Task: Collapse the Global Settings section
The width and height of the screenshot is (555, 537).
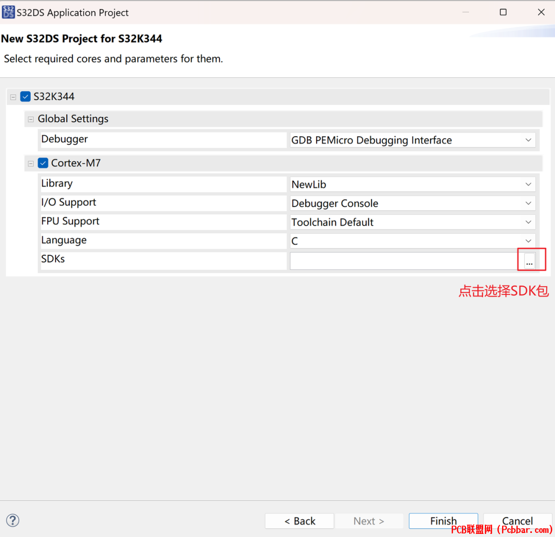Action: tap(31, 119)
